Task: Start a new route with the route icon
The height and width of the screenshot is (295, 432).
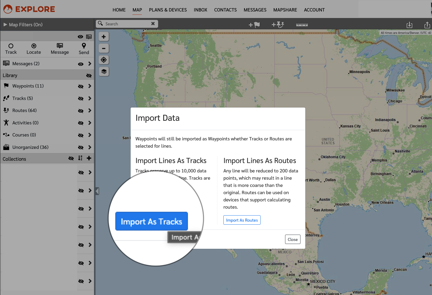Action: 278,24
